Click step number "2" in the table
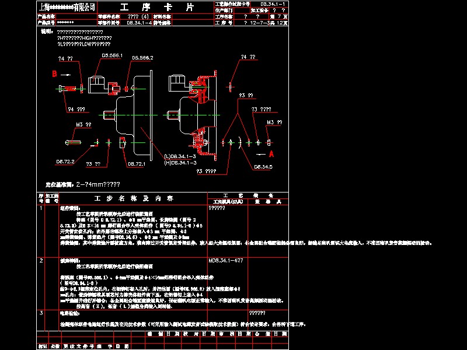The width and height of the screenshot is (467, 350). click(41, 260)
